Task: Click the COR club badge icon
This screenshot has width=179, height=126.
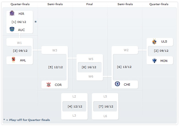Action: (49, 85)
